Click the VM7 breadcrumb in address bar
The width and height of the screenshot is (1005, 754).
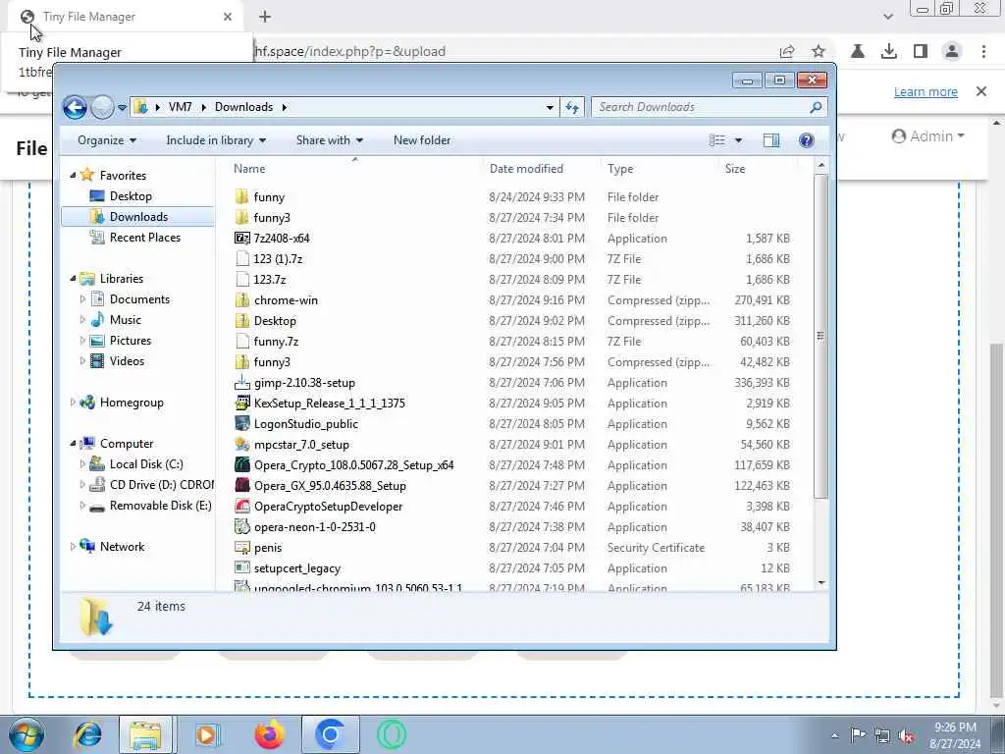[181, 107]
